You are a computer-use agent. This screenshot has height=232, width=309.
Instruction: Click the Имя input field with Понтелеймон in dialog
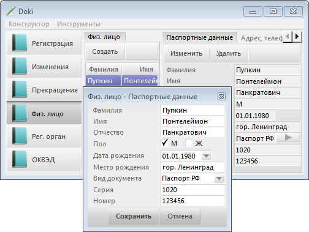pos(193,121)
